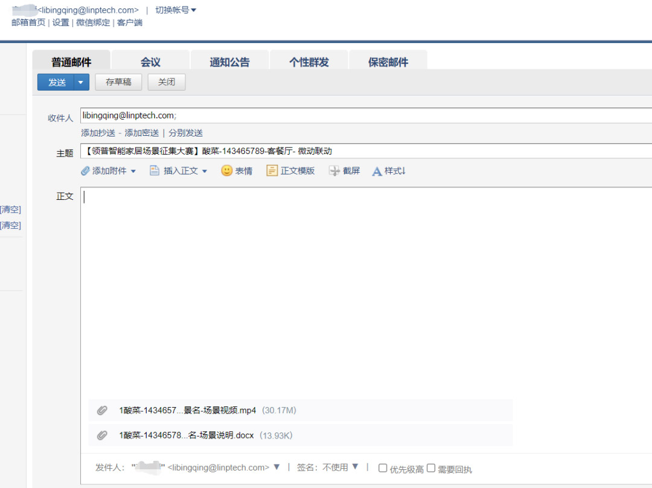Click the paperclip Add Attachment icon
This screenshot has width=652, height=488.
tap(86, 171)
